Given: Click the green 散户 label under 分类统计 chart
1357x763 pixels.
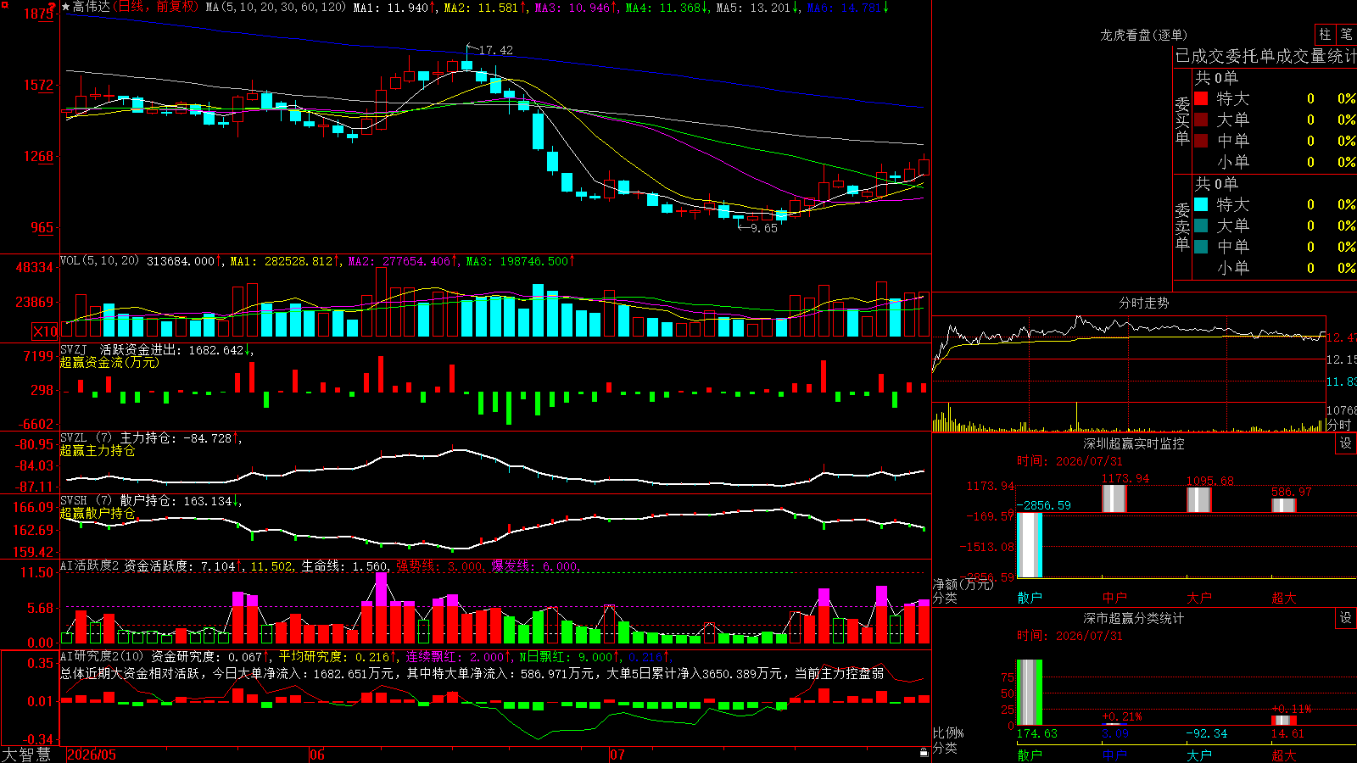Looking at the screenshot, I should [x=1030, y=755].
